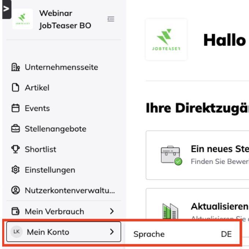Go to Stellenangebote in the sidebar

(55, 129)
